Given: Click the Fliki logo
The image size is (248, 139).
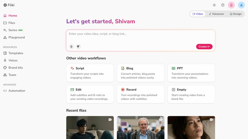Looking at the screenshot, I should pyautogui.click(x=9, y=5).
